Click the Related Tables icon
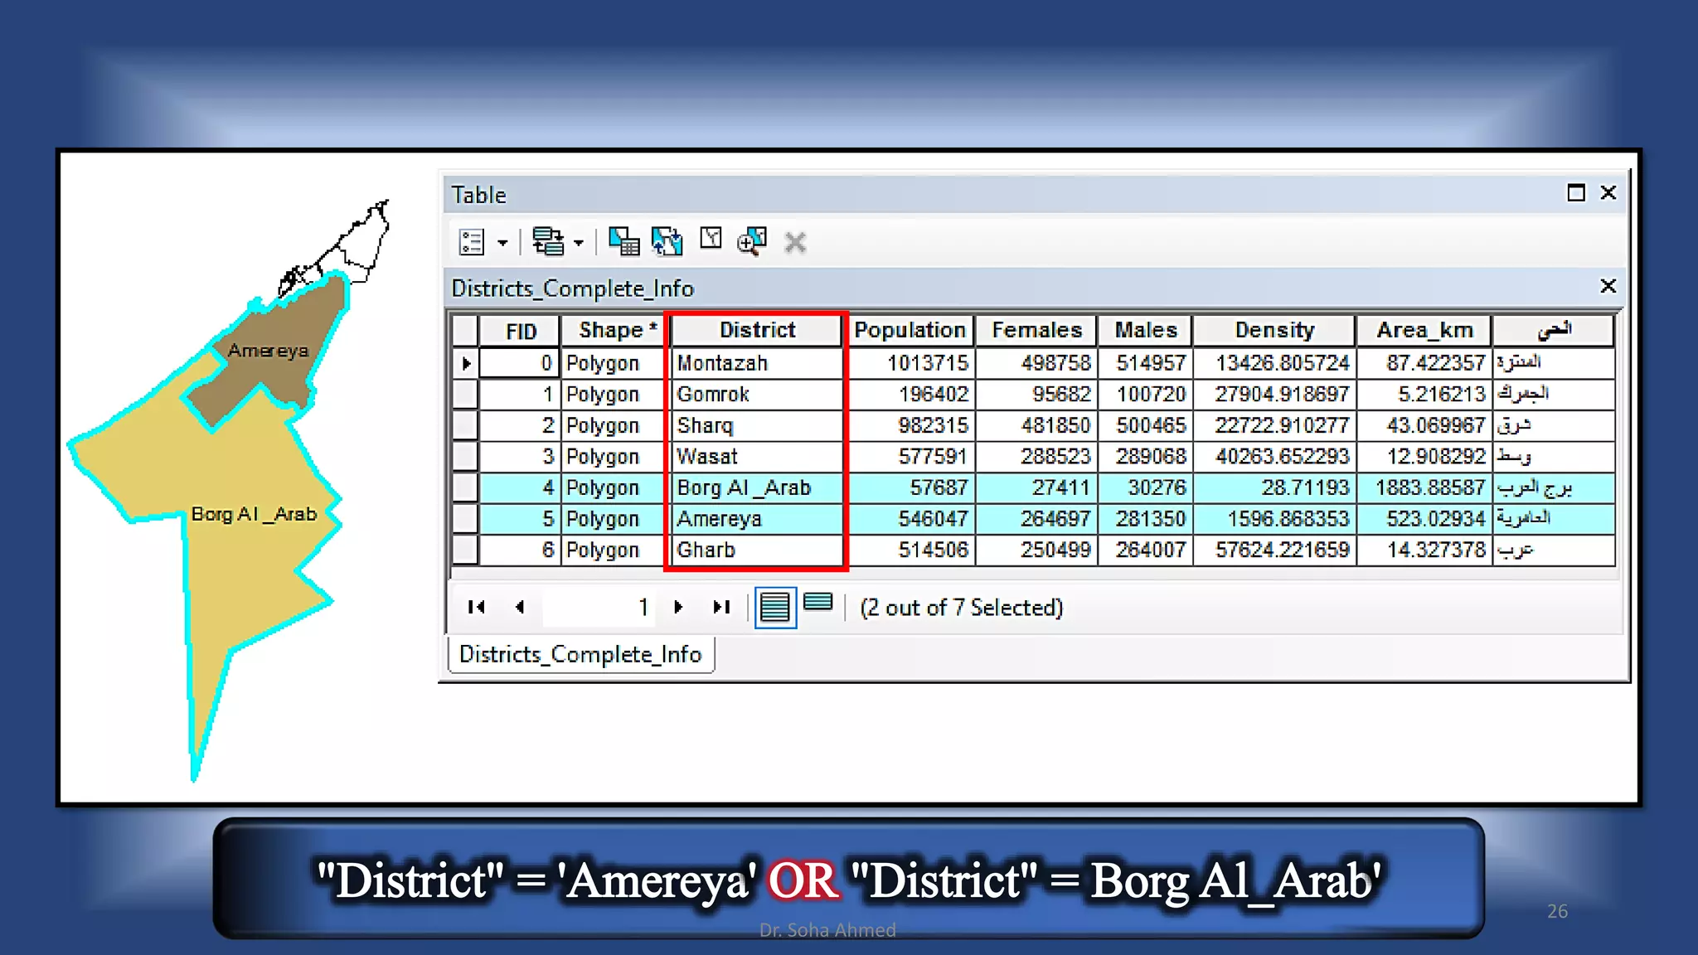The image size is (1698, 955). coord(547,241)
